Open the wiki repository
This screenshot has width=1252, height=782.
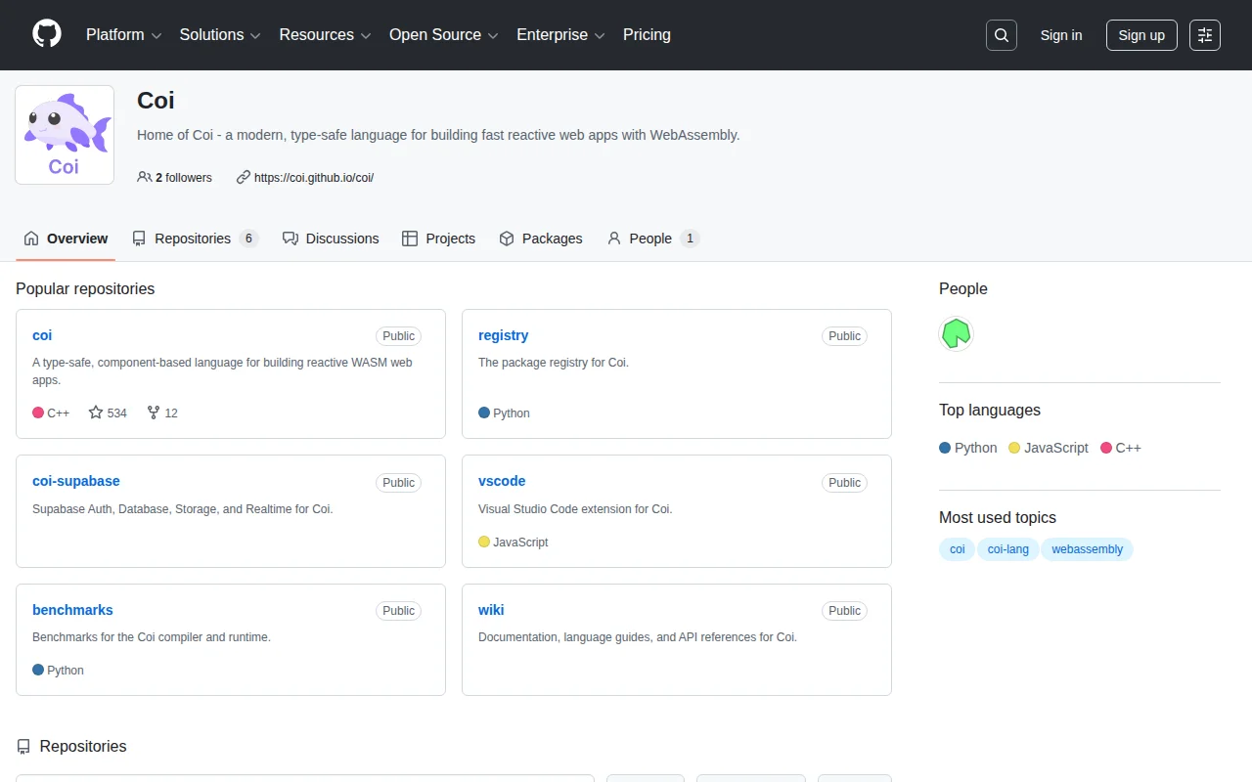491,610
